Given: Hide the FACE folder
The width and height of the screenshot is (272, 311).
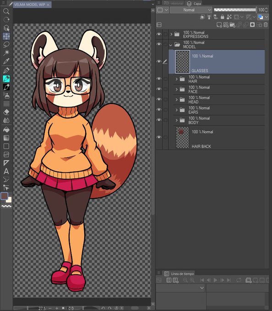Looking at the screenshot, I should (x=158, y=89).
